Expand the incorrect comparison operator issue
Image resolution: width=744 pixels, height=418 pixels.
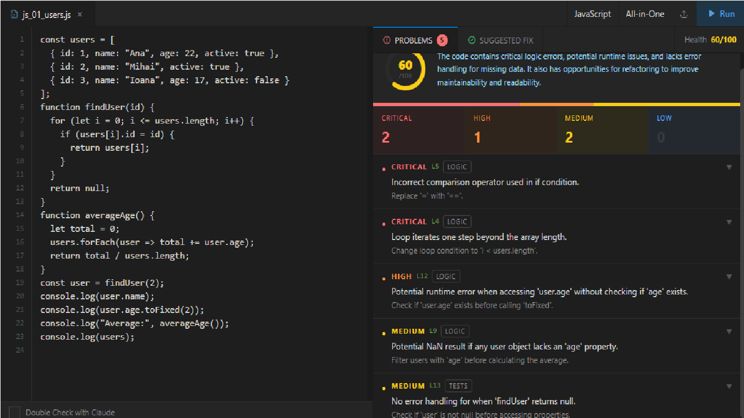tap(729, 167)
